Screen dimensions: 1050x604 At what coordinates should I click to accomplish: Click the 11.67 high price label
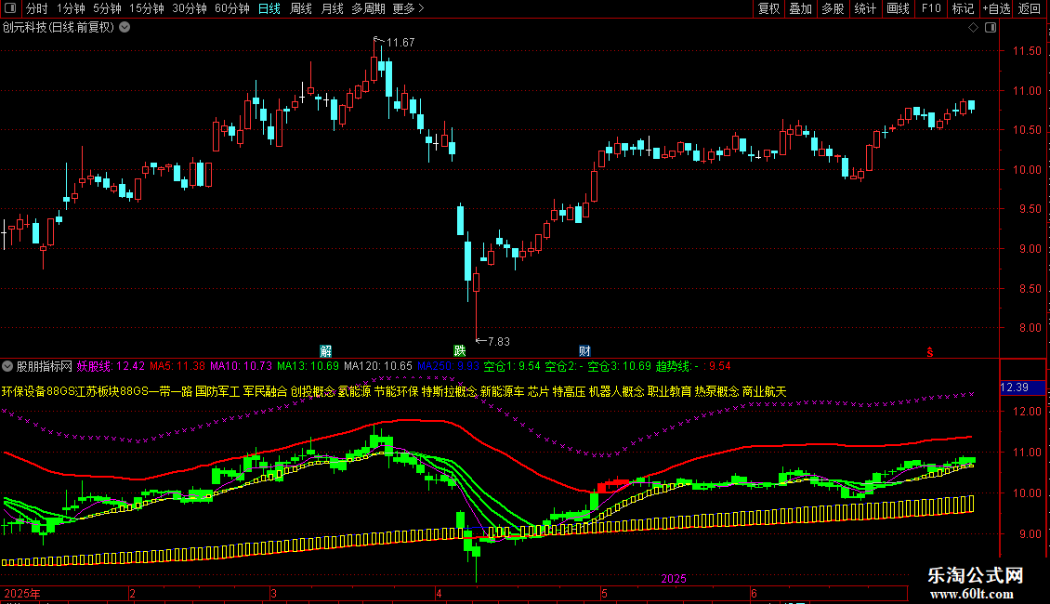[x=400, y=42]
